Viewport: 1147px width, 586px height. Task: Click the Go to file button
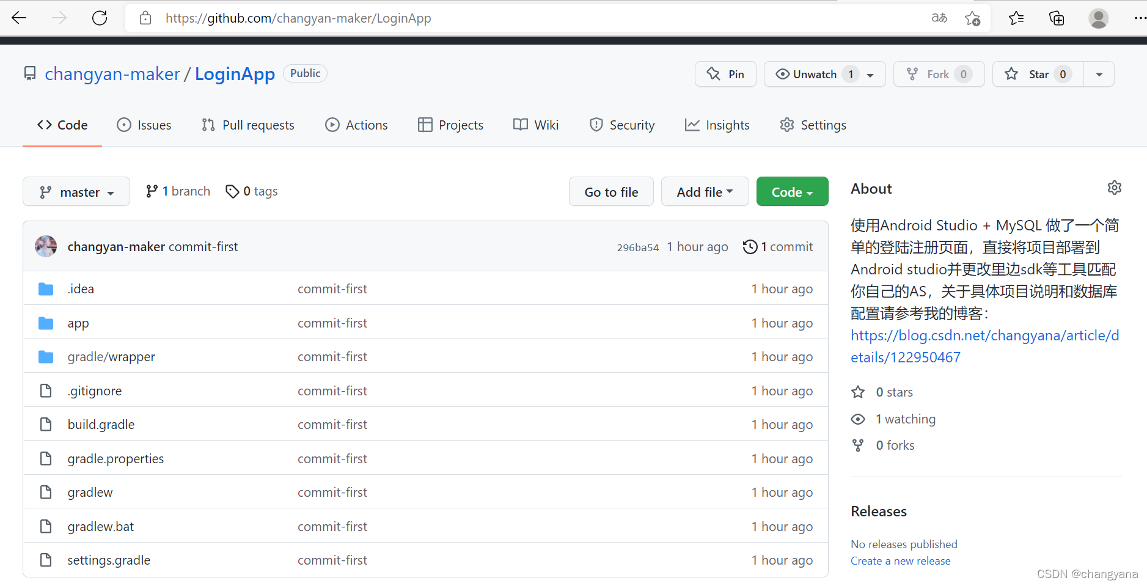click(x=611, y=192)
